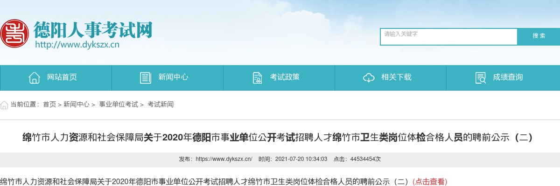Click the breadcrumb home icon near 当前位置
Screen dimensions: 560x186
point(4,105)
